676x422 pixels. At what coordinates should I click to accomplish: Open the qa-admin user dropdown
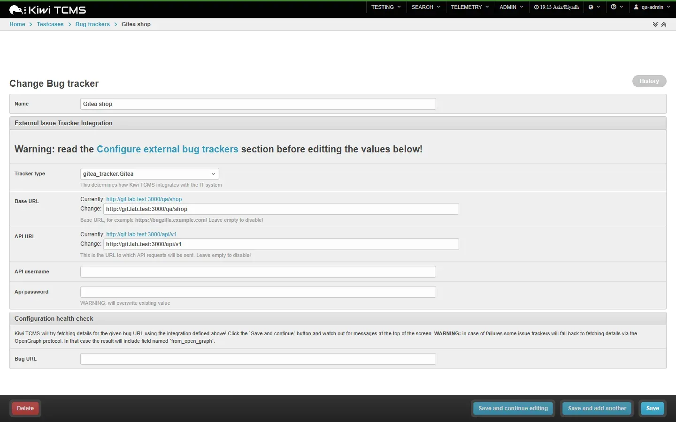point(652,7)
